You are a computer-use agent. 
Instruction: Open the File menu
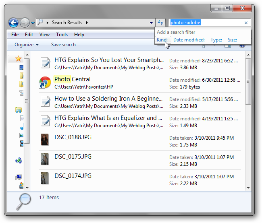tap(15, 35)
